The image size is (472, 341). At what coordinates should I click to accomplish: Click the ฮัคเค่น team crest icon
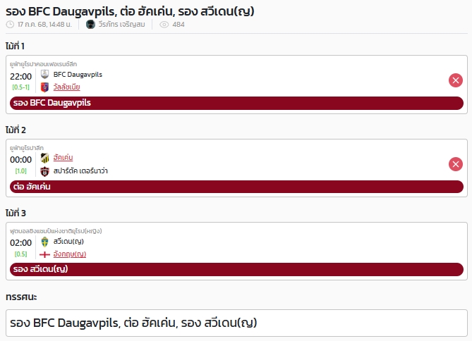coord(44,158)
